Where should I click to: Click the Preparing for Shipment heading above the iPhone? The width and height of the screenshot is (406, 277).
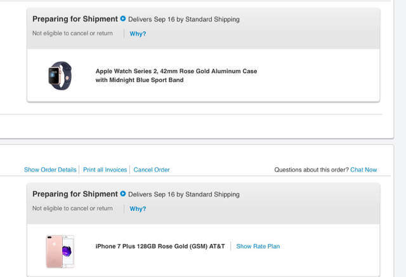coord(75,194)
